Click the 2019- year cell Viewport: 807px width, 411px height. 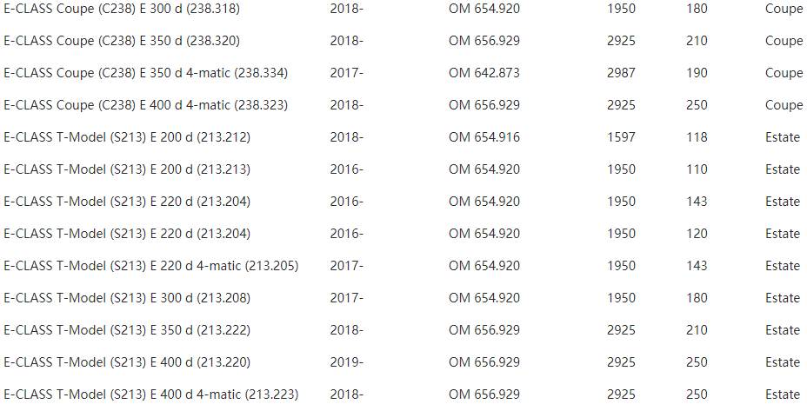pos(346,362)
